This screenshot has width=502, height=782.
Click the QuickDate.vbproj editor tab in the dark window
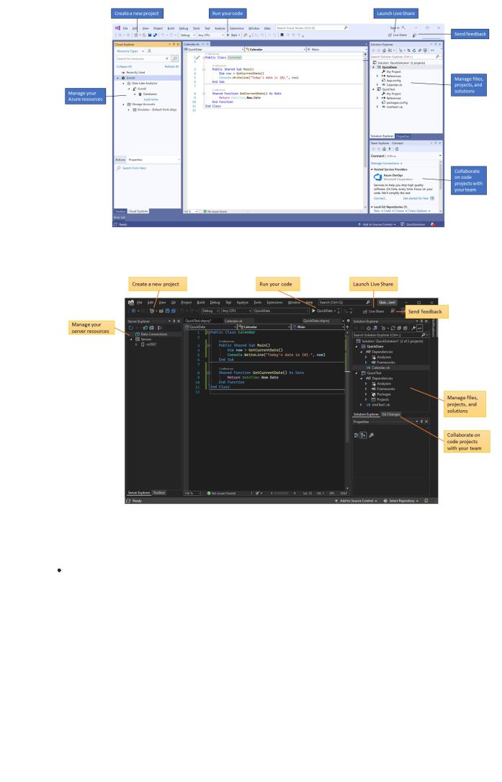(x=318, y=321)
